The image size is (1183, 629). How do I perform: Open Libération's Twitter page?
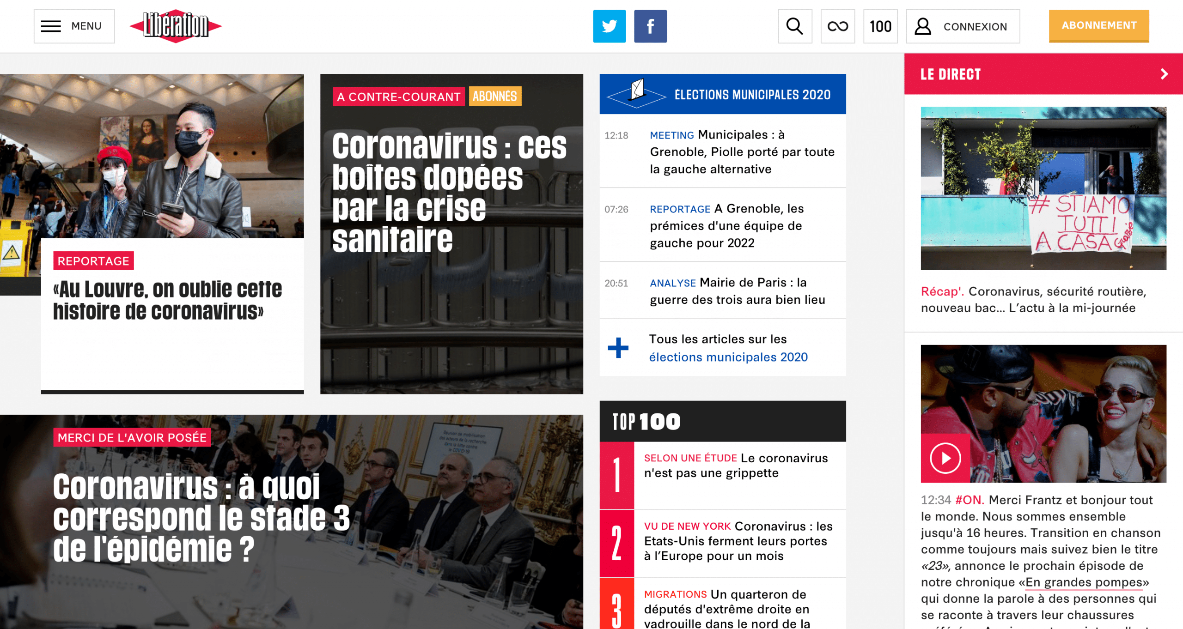tap(609, 26)
